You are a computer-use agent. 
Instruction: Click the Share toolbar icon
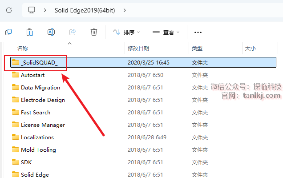tap(73, 32)
